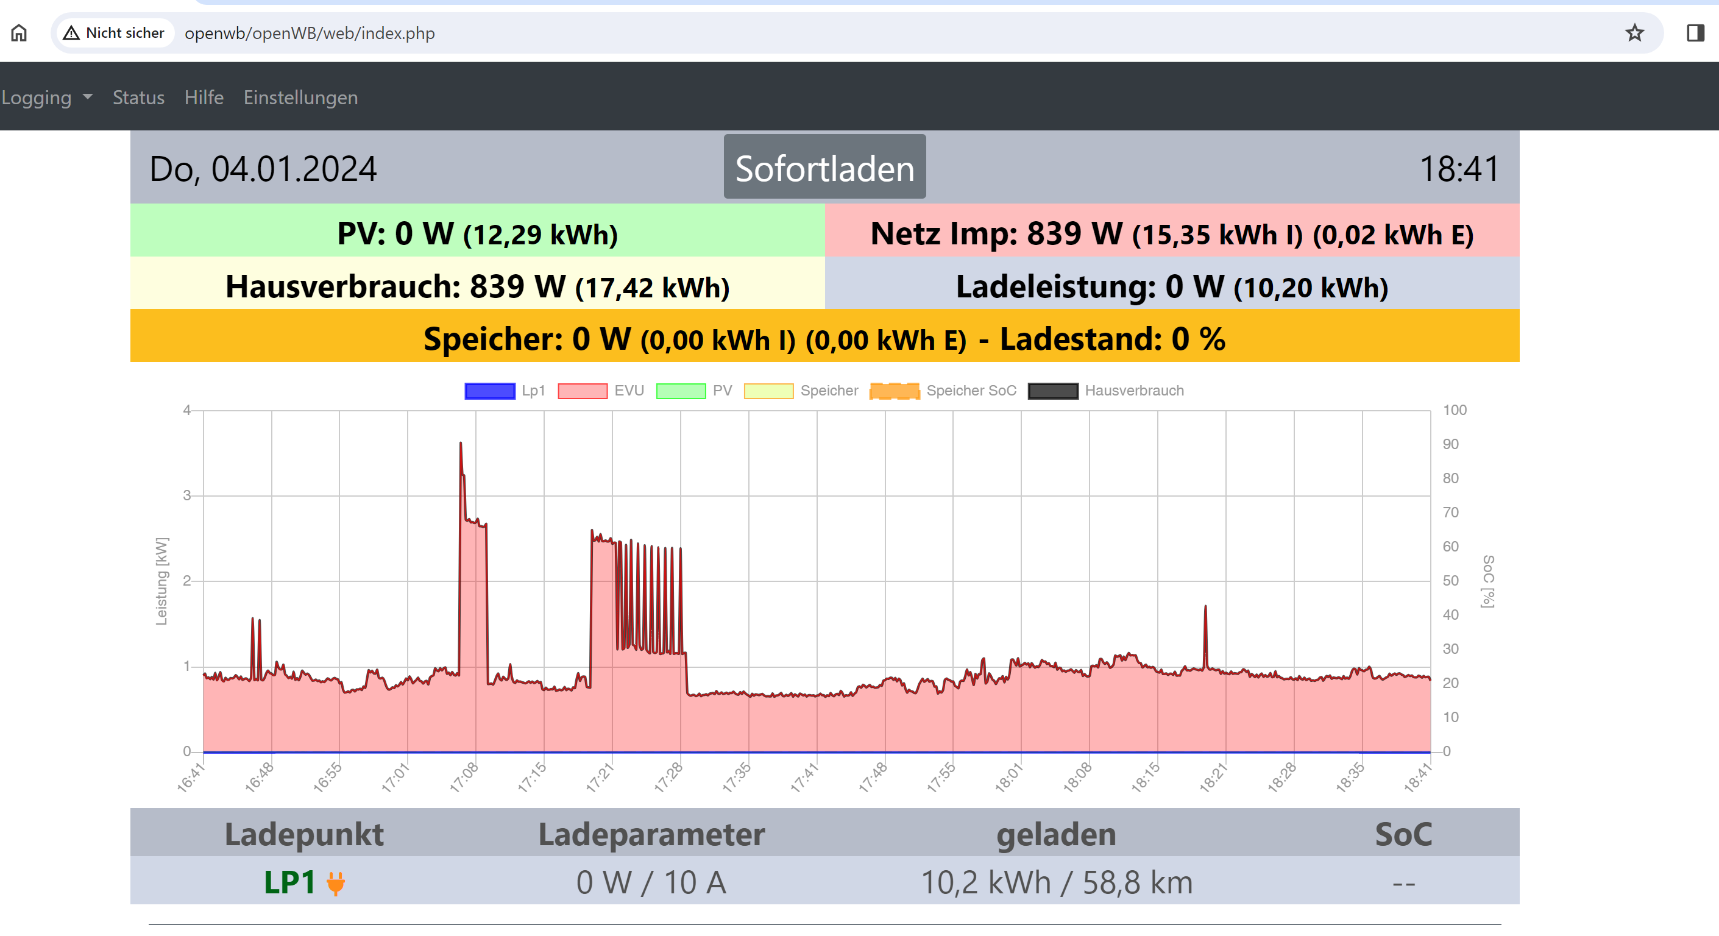Click the Logging dropdown caret arrow

(87, 97)
